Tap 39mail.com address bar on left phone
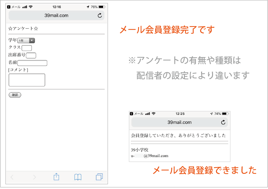268x189 pixels. click(57, 15)
